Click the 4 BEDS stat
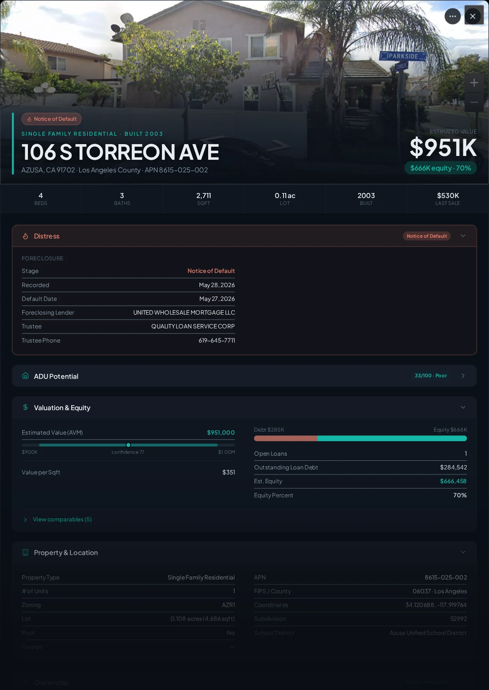The image size is (489, 690). click(41, 198)
